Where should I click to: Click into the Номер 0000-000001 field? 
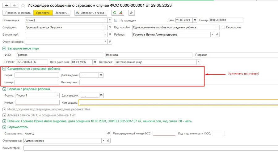(226, 20)
